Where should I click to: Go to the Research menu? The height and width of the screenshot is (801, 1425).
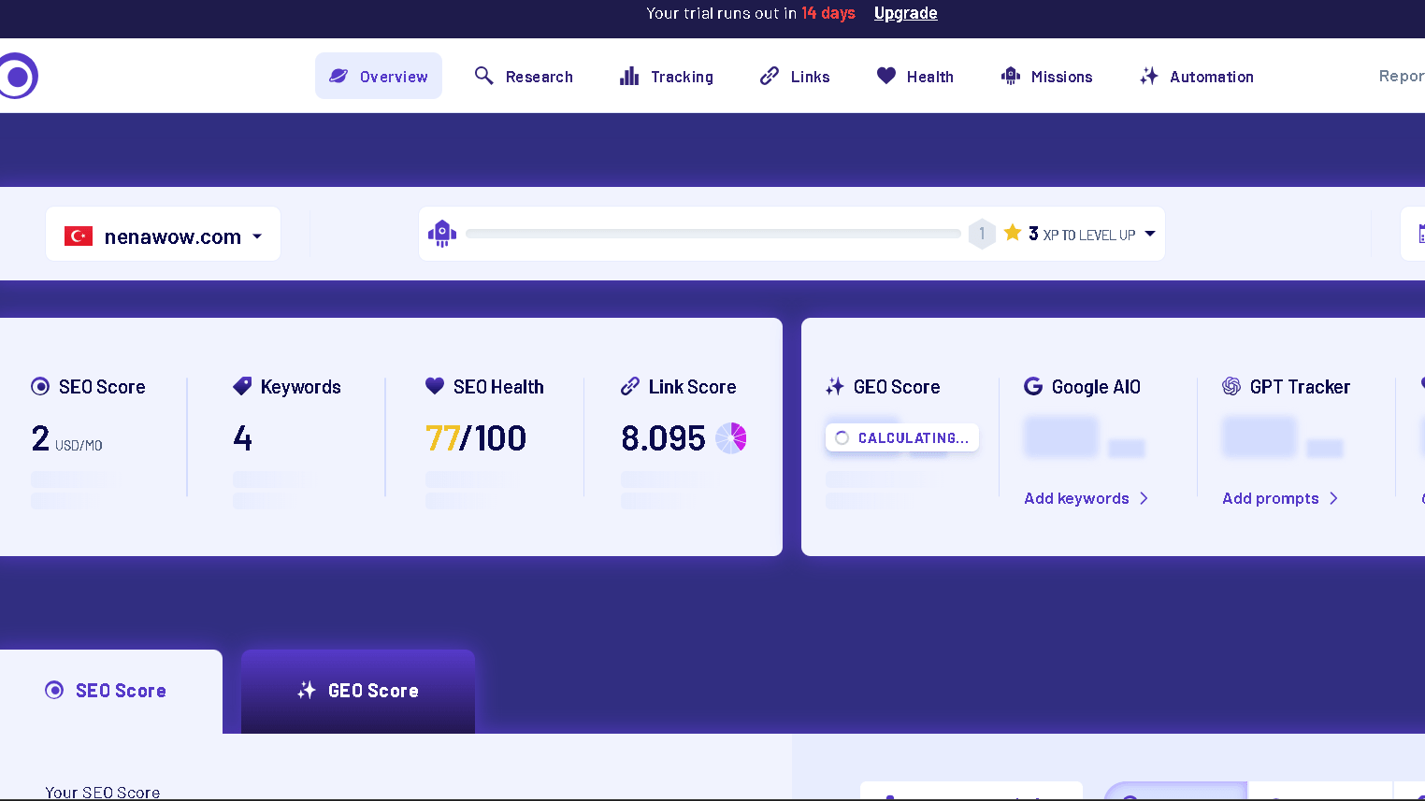pyautogui.click(x=524, y=76)
